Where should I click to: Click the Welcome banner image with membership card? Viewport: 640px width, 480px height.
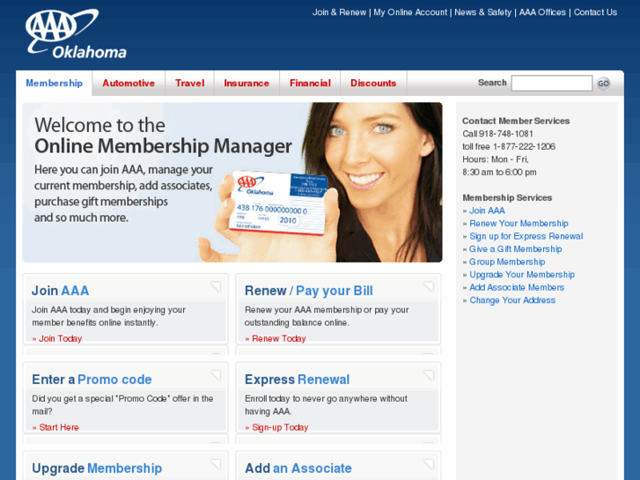(x=232, y=182)
